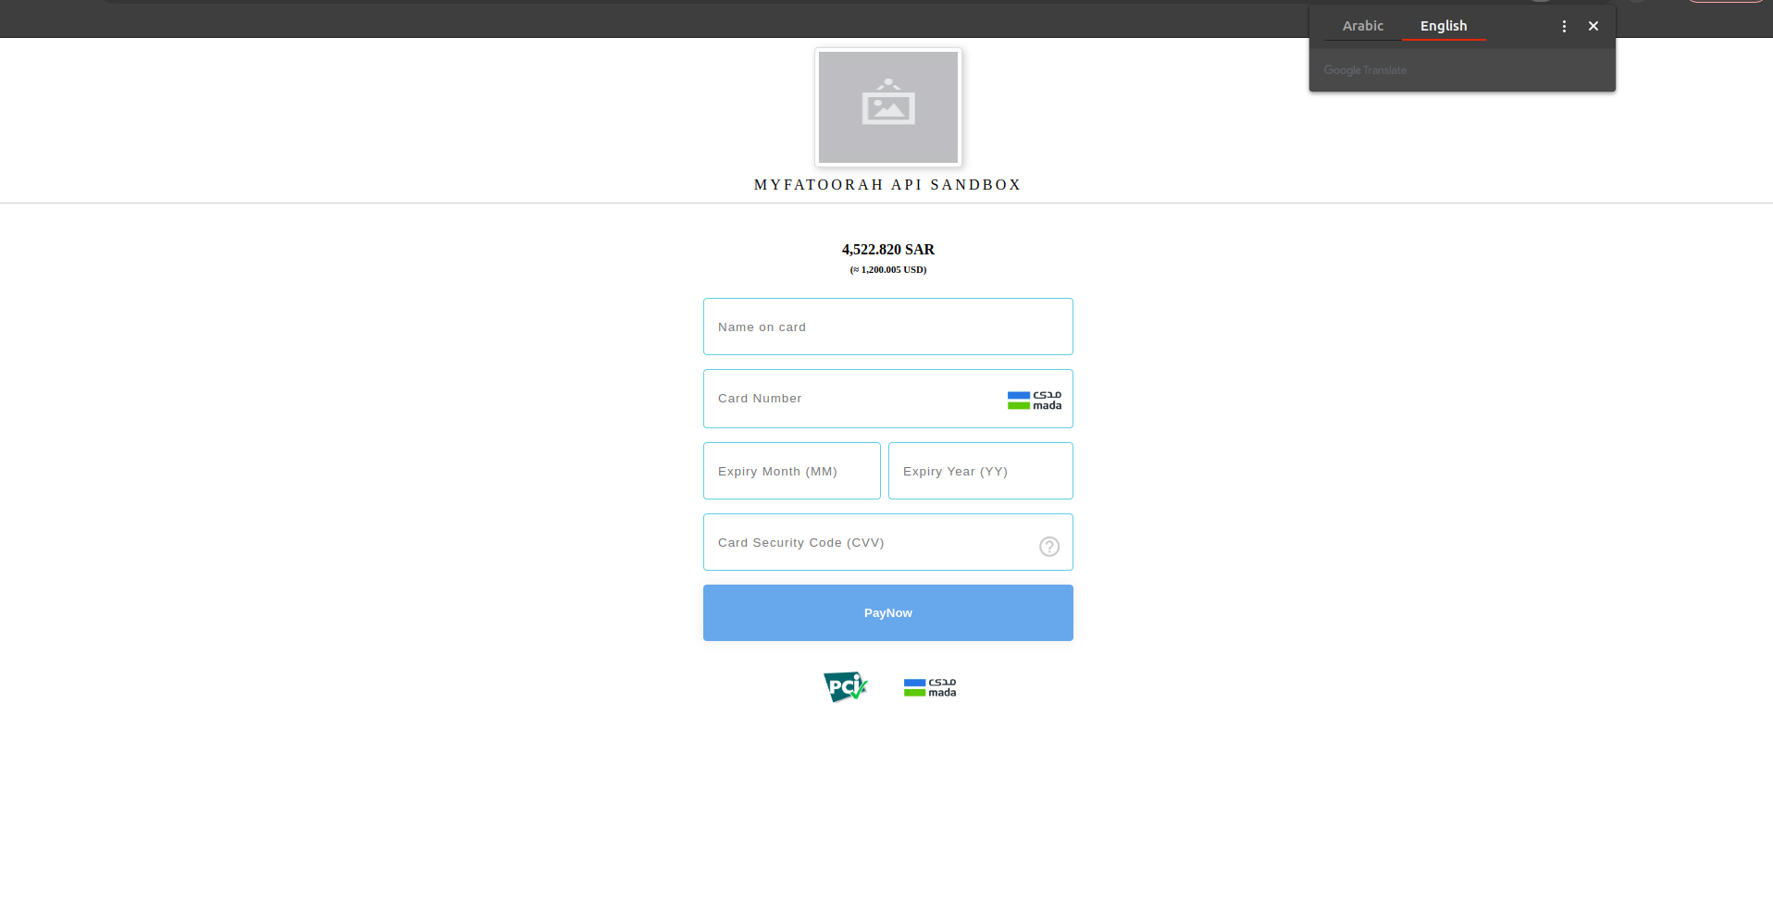Click the CVV help question mark icon
The height and width of the screenshot is (913, 1773).
coord(1049,547)
